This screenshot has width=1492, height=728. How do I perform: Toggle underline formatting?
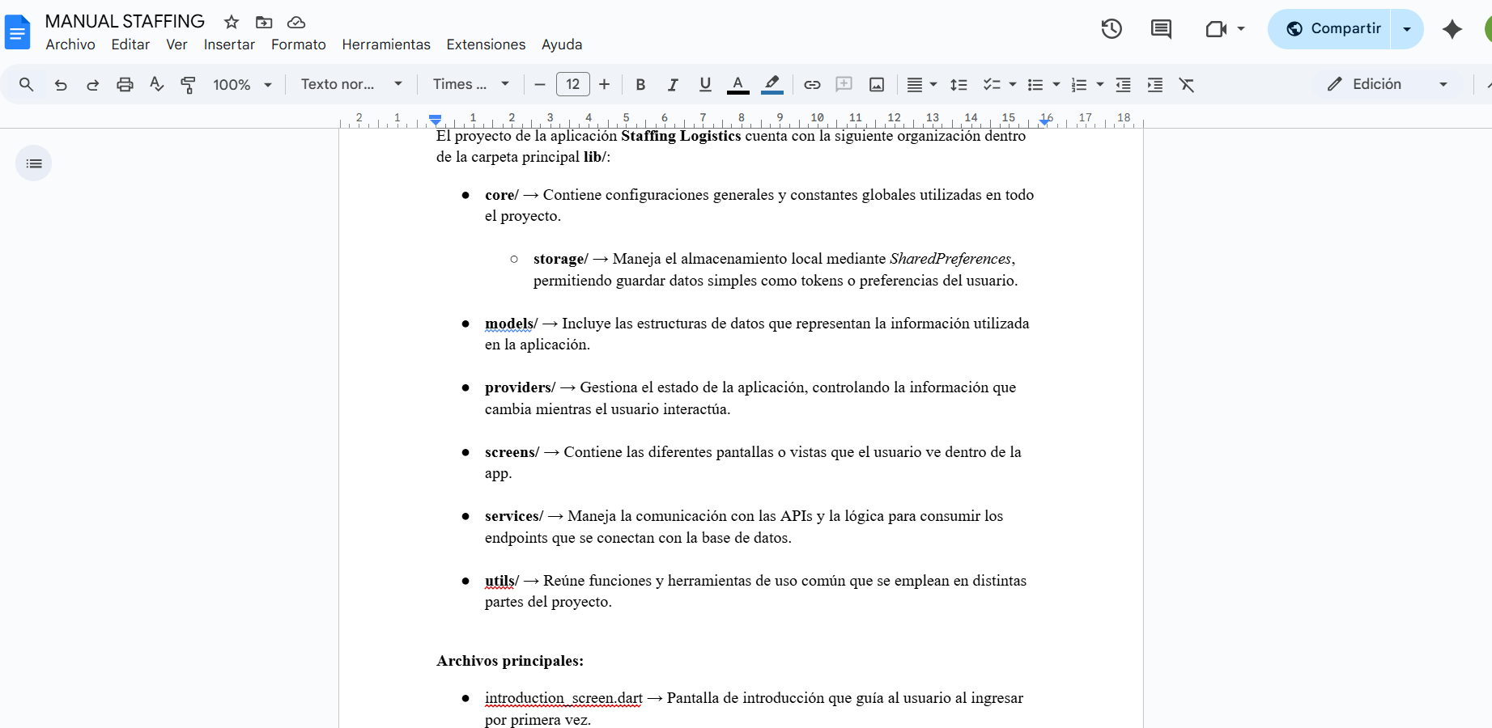click(705, 85)
